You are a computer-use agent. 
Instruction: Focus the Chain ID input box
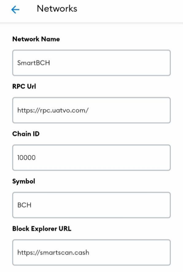(x=91, y=157)
